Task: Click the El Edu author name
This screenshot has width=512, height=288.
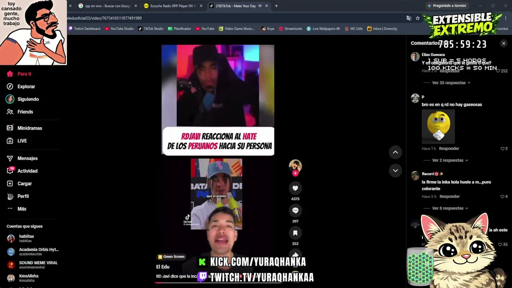Action: (x=163, y=267)
